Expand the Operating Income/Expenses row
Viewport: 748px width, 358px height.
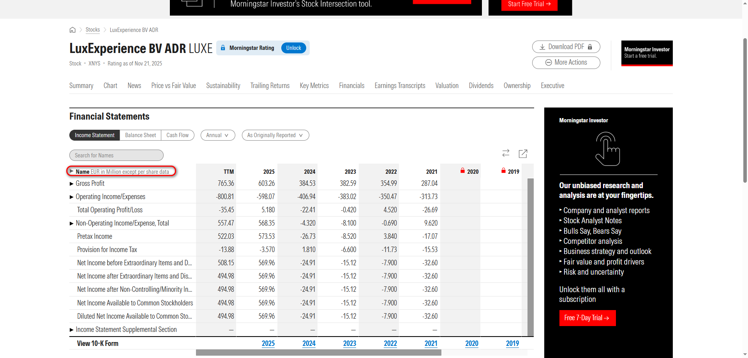(72, 197)
